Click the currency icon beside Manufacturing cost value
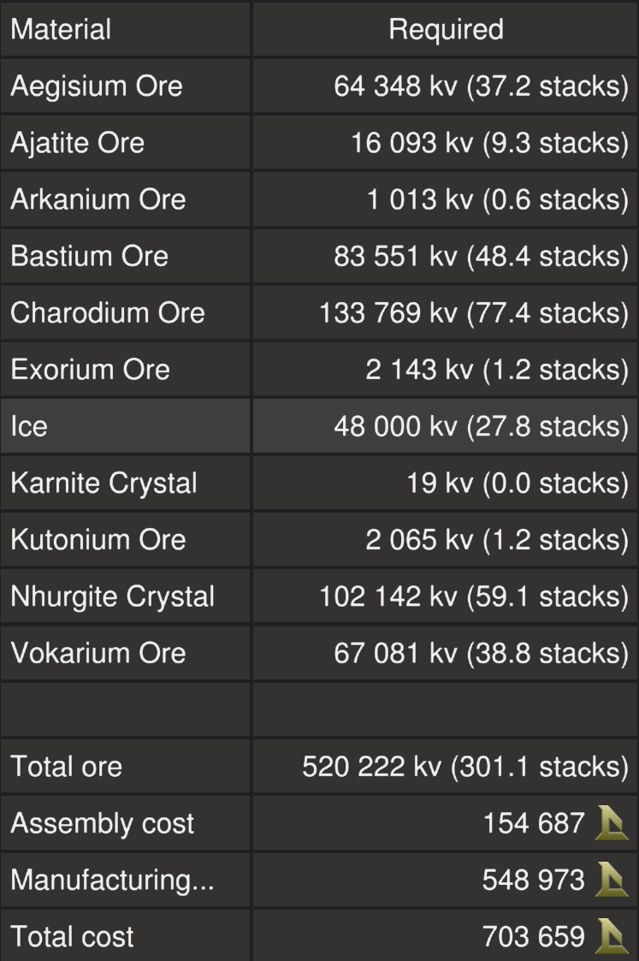The image size is (639, 961). 612,881
